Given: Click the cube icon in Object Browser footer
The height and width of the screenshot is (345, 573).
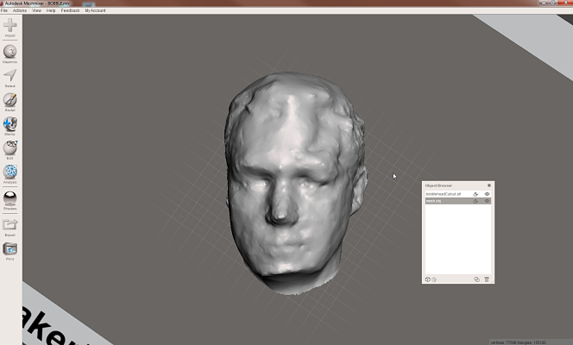Looking at the screenshot, I should [427, 279].
